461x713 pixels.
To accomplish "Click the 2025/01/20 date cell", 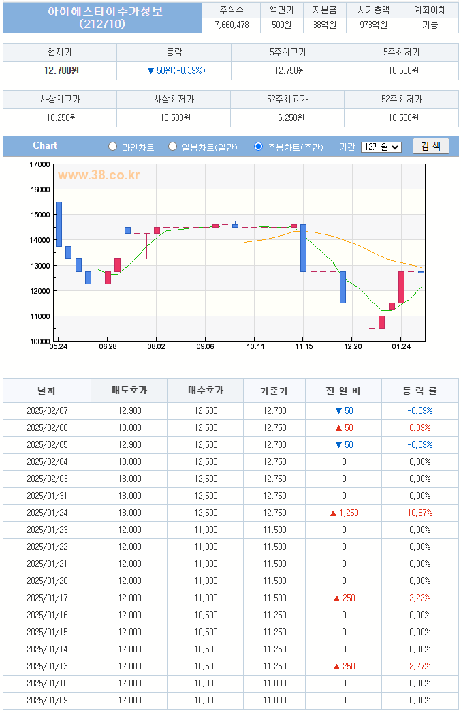I will click(47, 581).
